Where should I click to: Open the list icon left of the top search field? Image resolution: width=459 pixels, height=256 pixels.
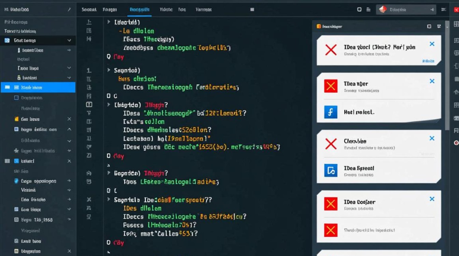tap(368, 10)
